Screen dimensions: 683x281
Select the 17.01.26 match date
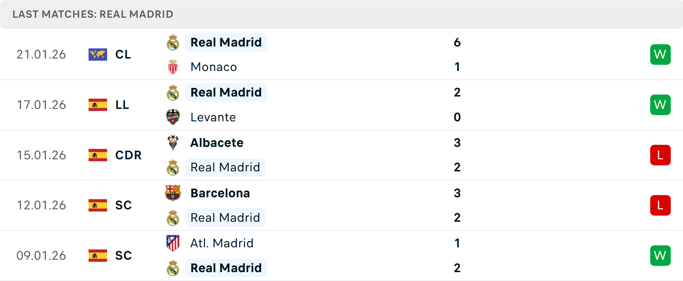(41, 105)
